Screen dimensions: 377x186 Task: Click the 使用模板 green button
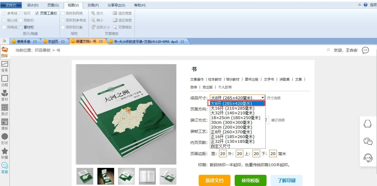coord(251,180)
